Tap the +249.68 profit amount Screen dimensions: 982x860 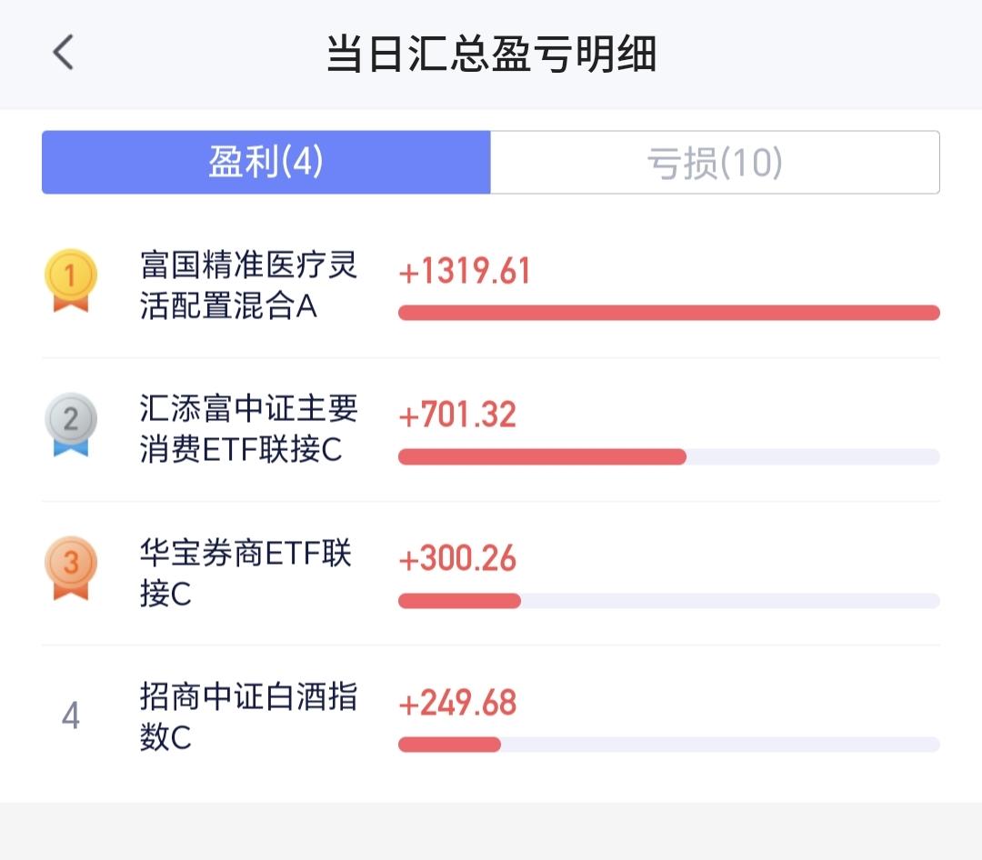[x=457, y=702]
